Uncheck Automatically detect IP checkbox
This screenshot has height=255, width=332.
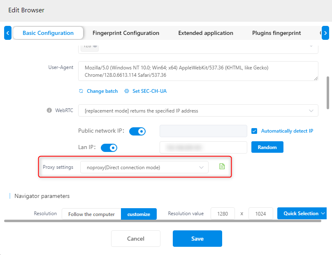pos(254,131)
